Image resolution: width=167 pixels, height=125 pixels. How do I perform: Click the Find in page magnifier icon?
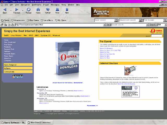point(165,20)
